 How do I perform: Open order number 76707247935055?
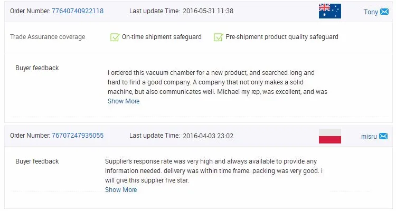point(78,135)
